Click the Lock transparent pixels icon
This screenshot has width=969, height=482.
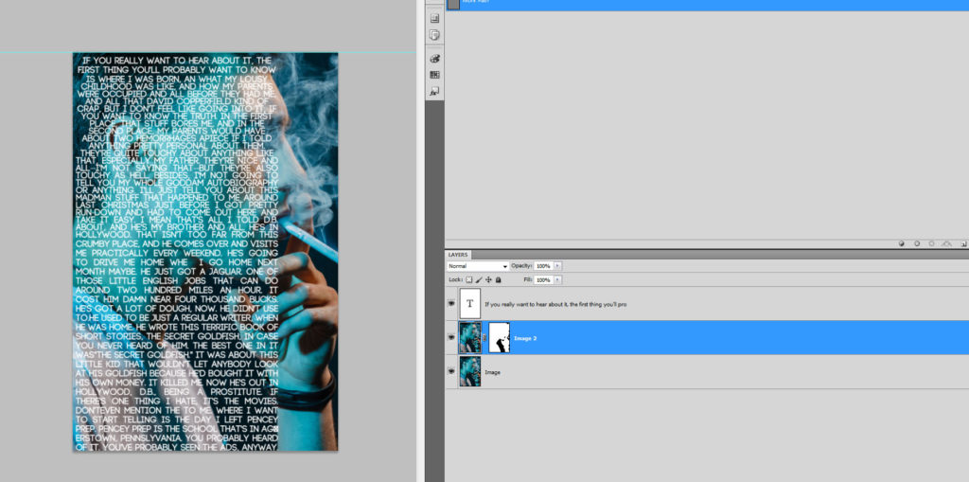tap(468, 280)
